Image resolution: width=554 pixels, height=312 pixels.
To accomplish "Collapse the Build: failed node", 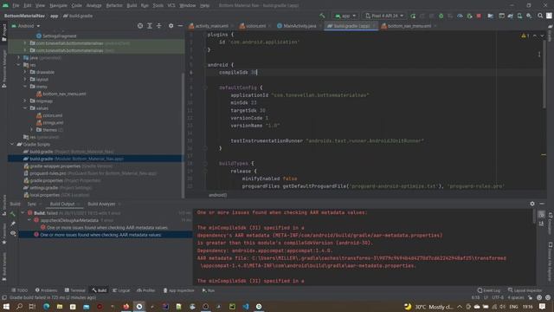I will coord(23,213).
